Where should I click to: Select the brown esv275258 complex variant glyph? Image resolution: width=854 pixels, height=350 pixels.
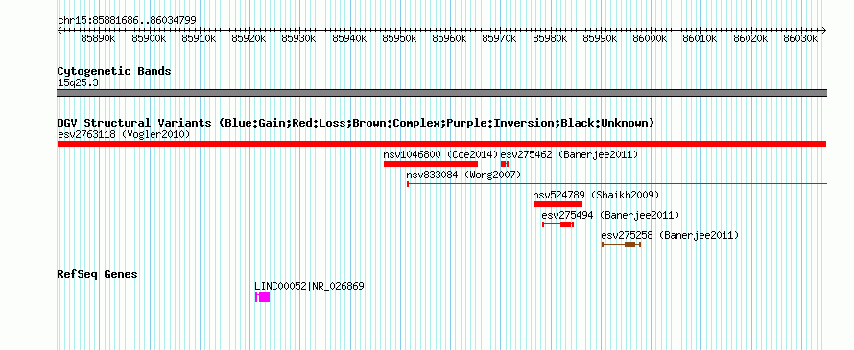tap(622, 245)
